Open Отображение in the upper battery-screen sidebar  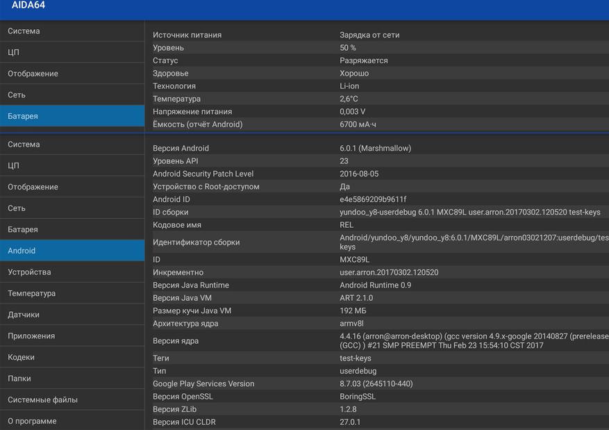[72, 74]
